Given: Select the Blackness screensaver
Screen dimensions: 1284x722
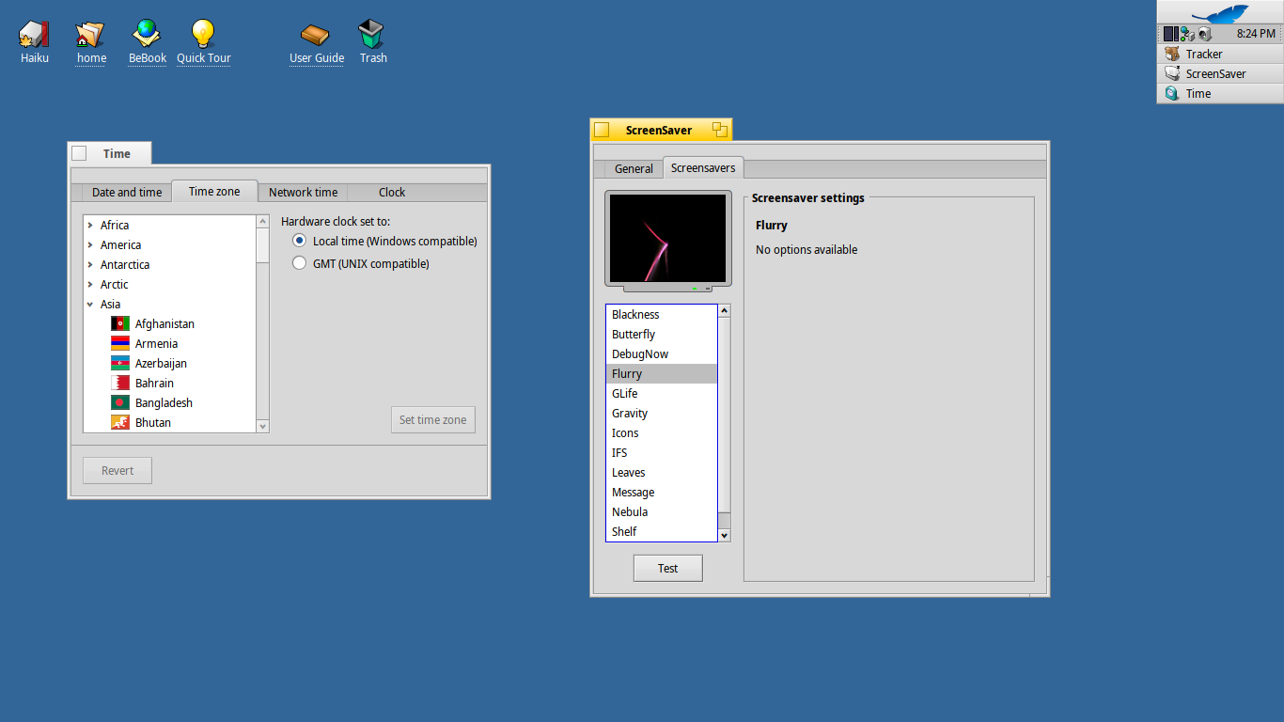Looking at the screenshot, I should (662, 314).
